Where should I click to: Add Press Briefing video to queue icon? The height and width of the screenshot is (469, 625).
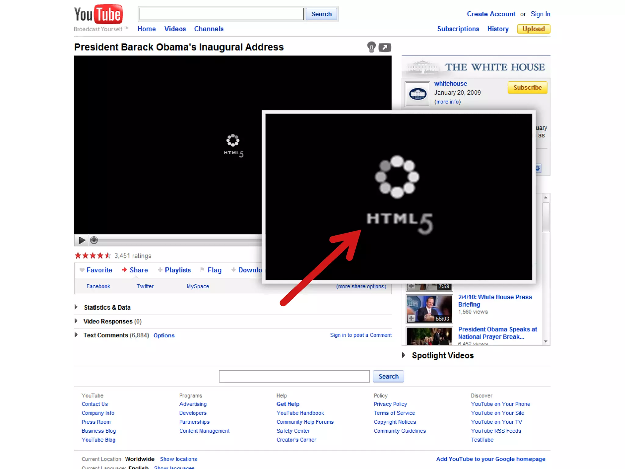[411, 318]
